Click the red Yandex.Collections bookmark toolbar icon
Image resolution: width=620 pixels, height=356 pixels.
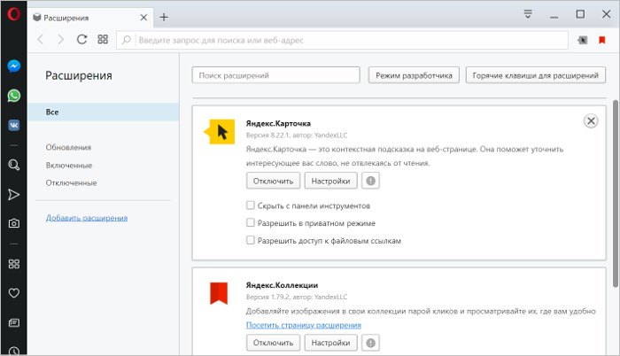coord(601,40)
